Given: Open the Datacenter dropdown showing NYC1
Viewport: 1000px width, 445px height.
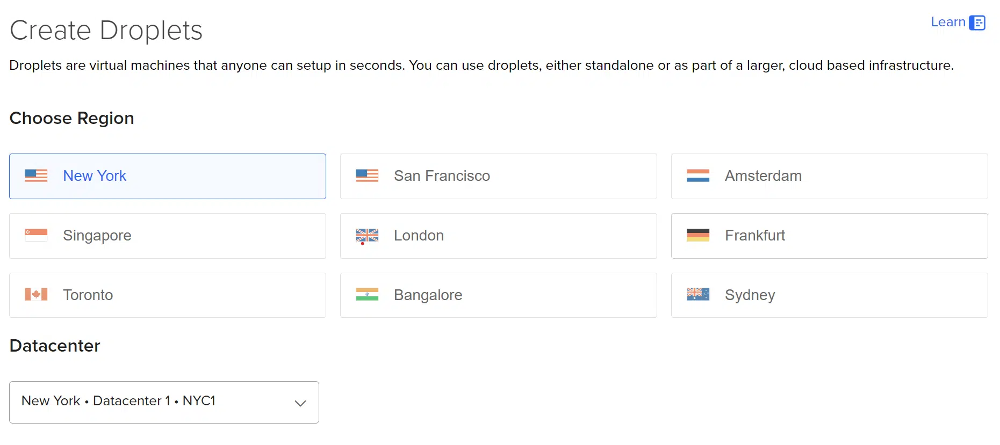Looking at the screenshot, I should coord(164,402).
